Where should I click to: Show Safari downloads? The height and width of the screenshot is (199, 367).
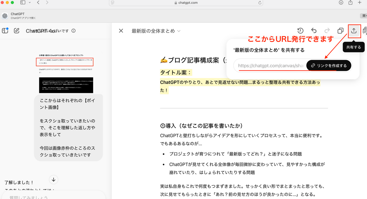click(x=341, y=3)
